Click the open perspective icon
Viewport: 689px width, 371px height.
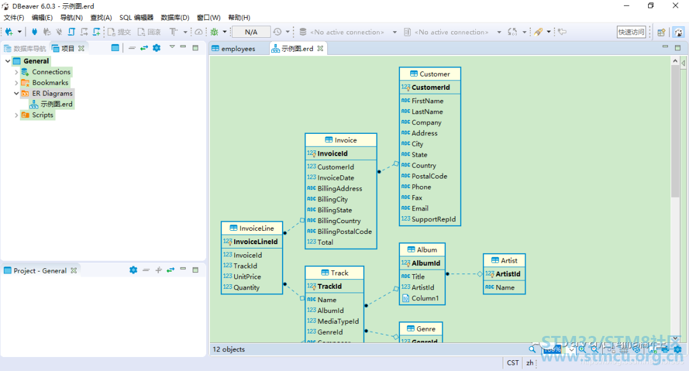[662, 32]
